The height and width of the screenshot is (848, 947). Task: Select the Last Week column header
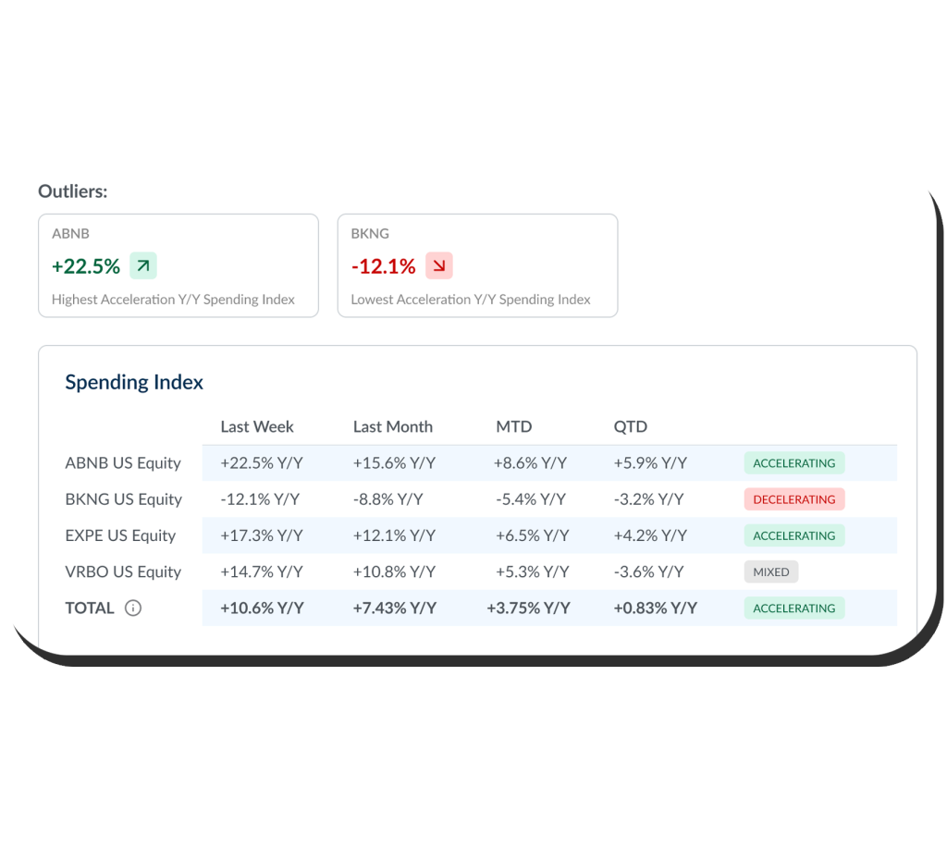(x=257, y=426)
